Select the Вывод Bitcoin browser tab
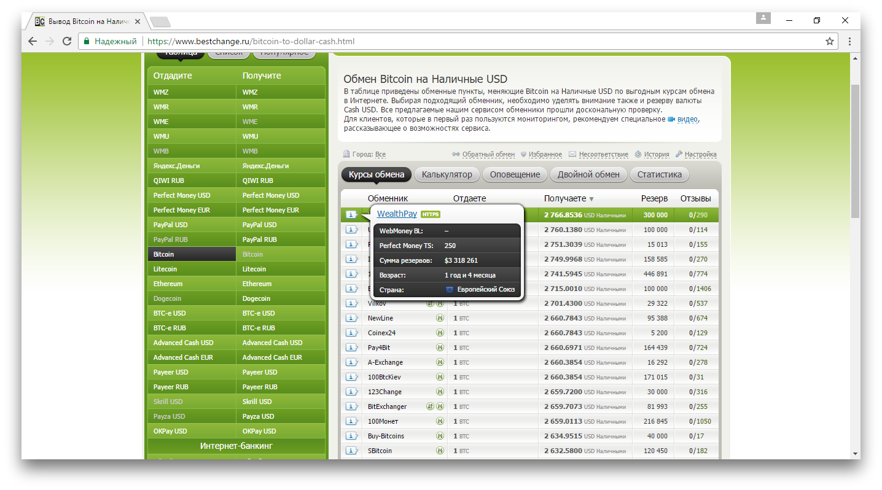Viewport: 882px width, 490px height. coord(87,21)
